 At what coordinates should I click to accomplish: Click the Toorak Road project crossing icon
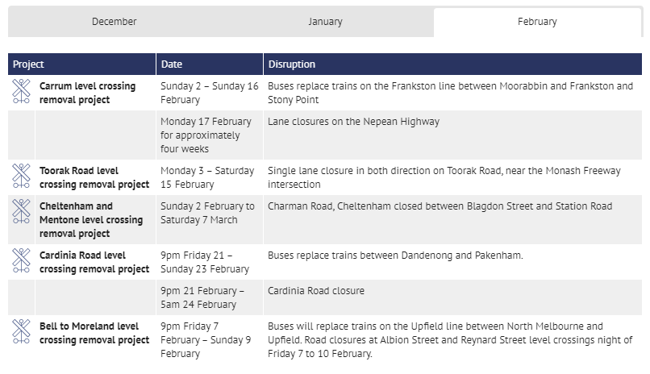pyautogui.click(x=21, y=176)
